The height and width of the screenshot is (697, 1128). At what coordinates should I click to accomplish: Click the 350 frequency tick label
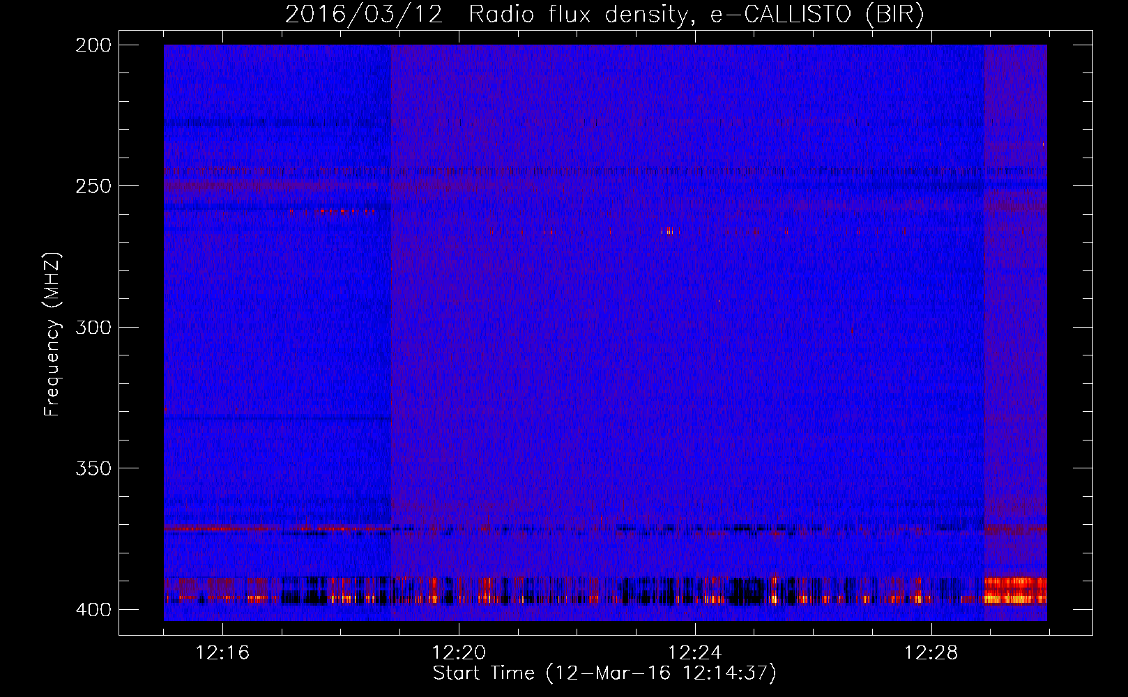pos(93,468)
